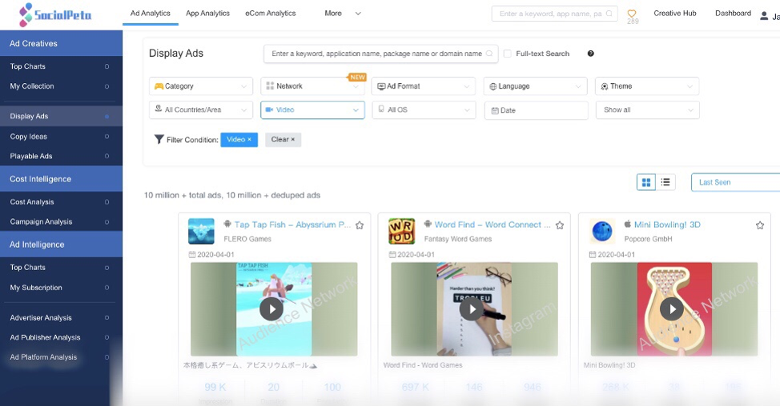Enable the Full-text Search checkbox
Screen dimensions: 780x406
coord(508,54)
